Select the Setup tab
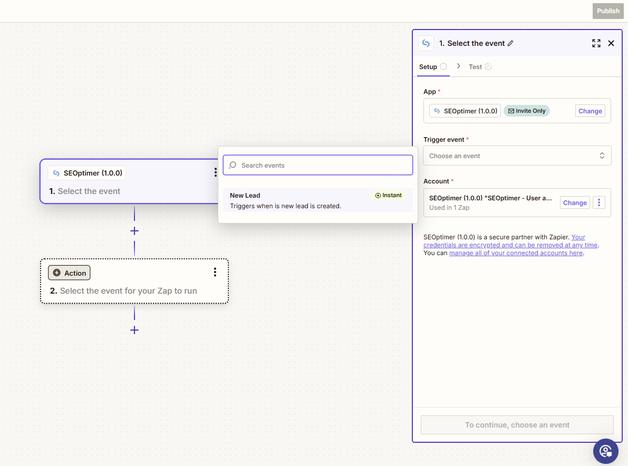The image size is (628, 466). click(428, 67)
